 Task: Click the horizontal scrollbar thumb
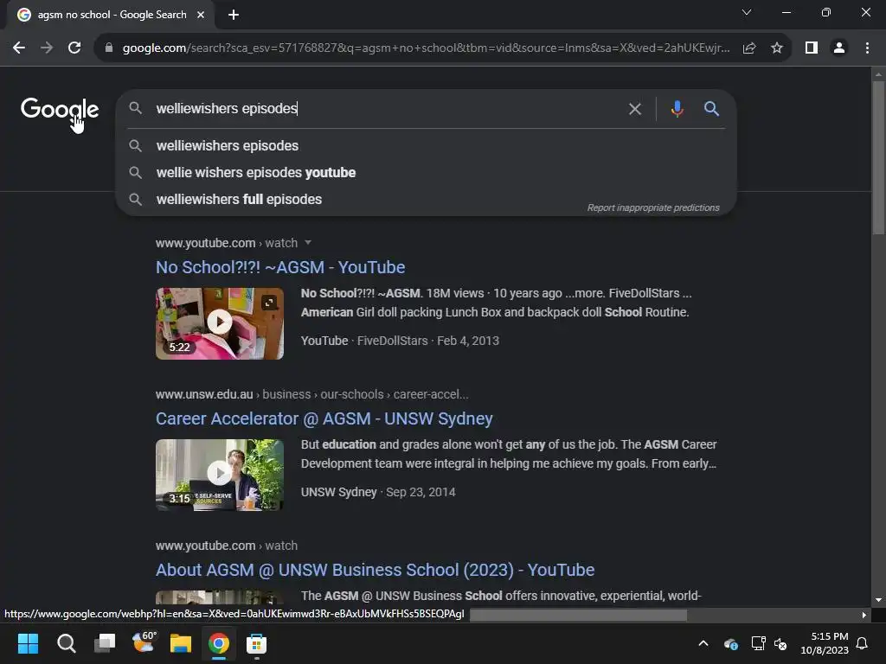(x=578, y=615)
